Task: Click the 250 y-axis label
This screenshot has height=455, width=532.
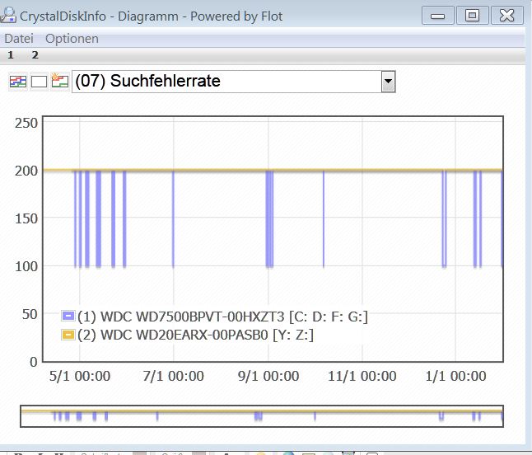Action: tap(26, 123)
